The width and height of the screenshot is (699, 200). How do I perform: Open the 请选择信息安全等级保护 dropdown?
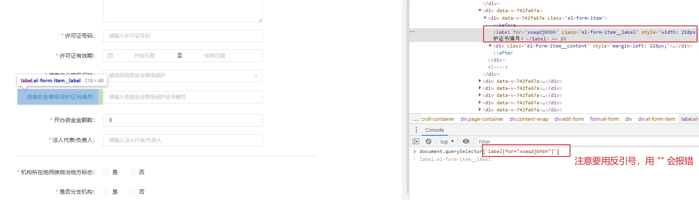182,76
